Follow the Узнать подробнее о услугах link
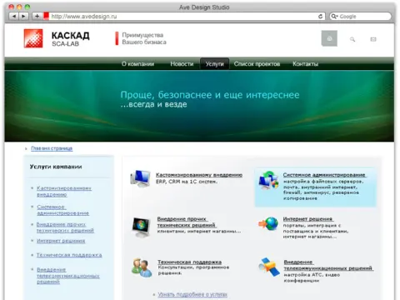Viewport: 400px width, 300px height. [192, 294]
